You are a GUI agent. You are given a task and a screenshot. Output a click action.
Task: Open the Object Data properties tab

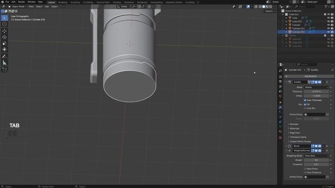coord(281,126)
